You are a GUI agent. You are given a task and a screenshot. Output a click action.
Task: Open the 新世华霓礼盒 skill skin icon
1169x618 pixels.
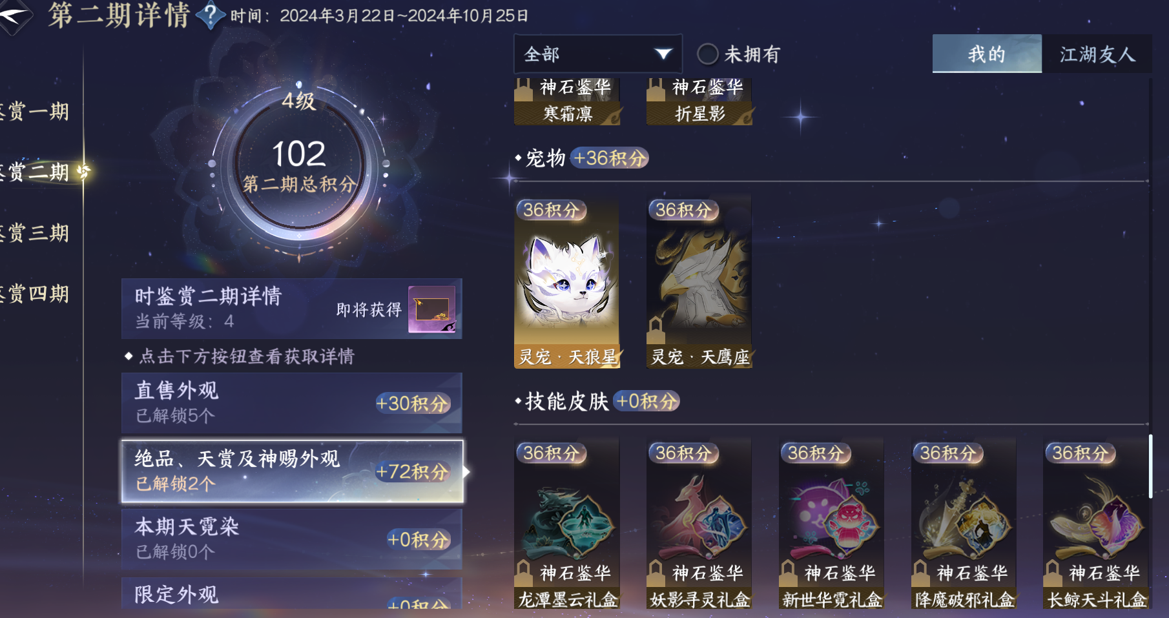[x=831, y=524]
